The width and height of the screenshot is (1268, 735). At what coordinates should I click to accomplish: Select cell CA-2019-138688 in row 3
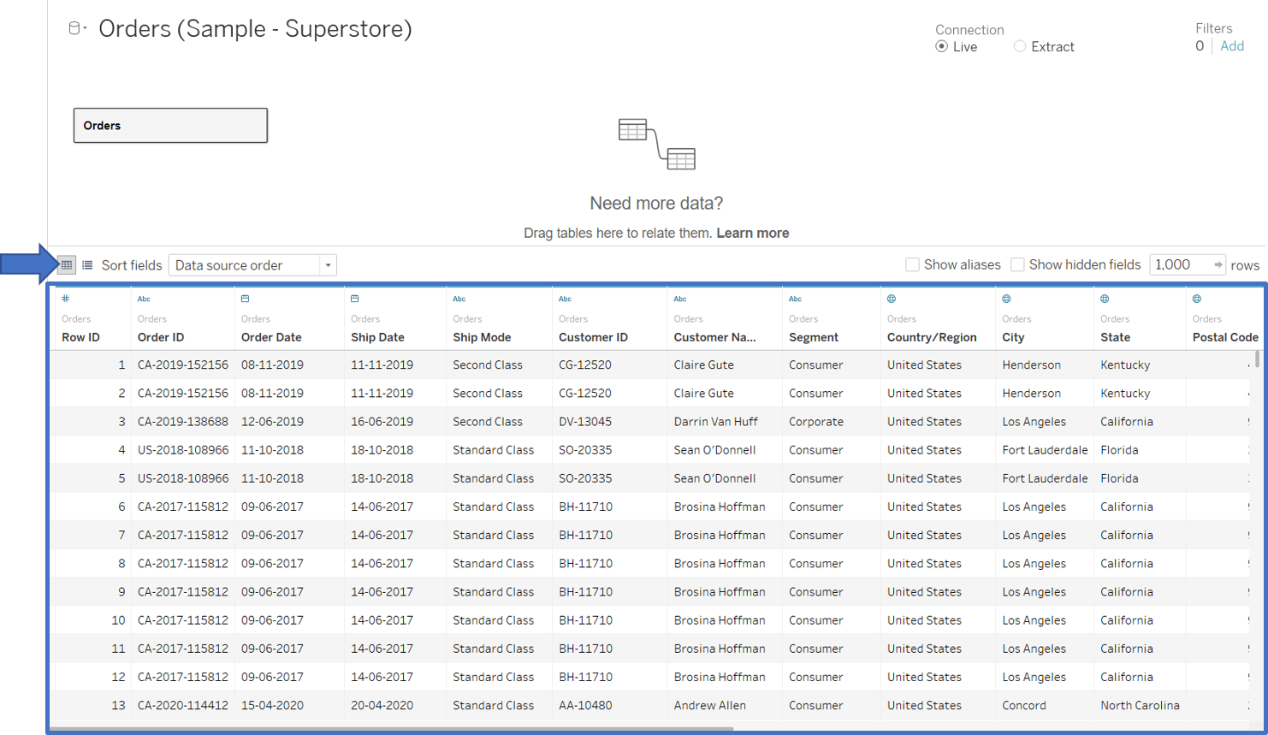coord(183,422)
